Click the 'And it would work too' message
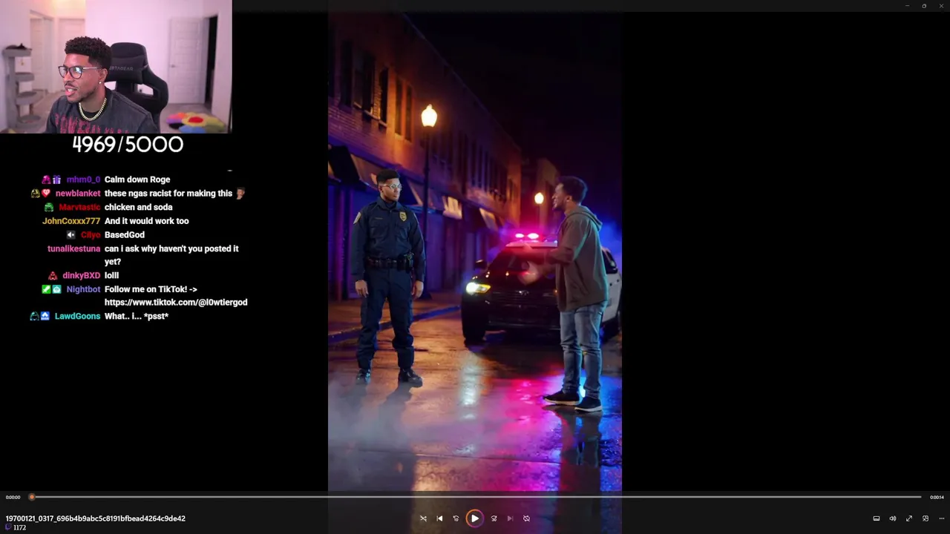950x534 pixels. click(x=146, y=221)
